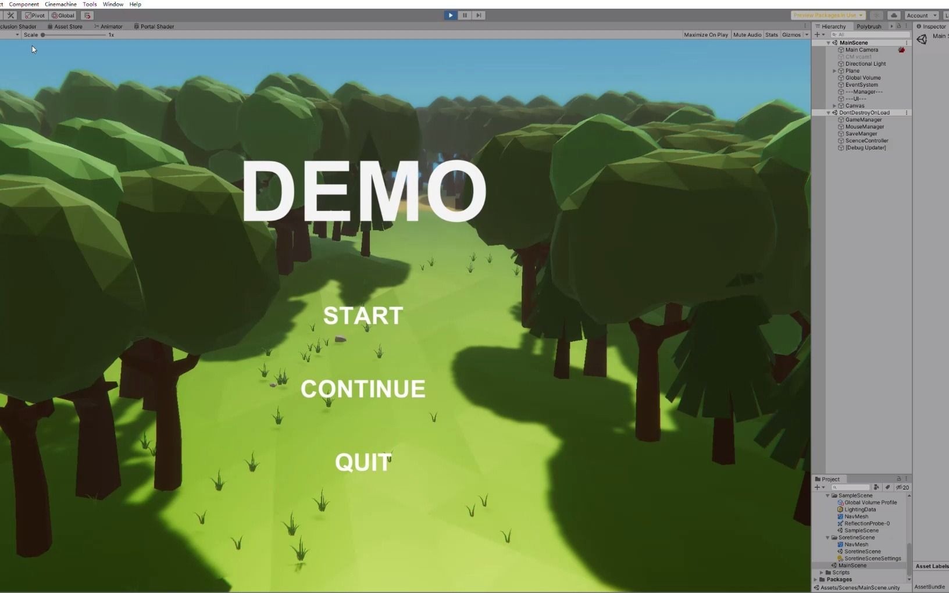Switch to the Polybrush tab
This screenshot has width=949, height=593.
pos(868,26)
